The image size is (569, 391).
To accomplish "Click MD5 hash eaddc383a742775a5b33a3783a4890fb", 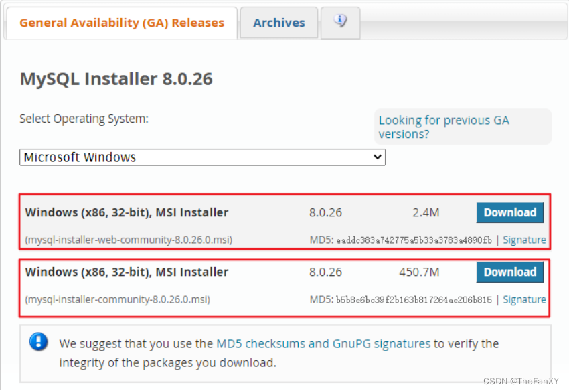I will click(x=414, y=240).
